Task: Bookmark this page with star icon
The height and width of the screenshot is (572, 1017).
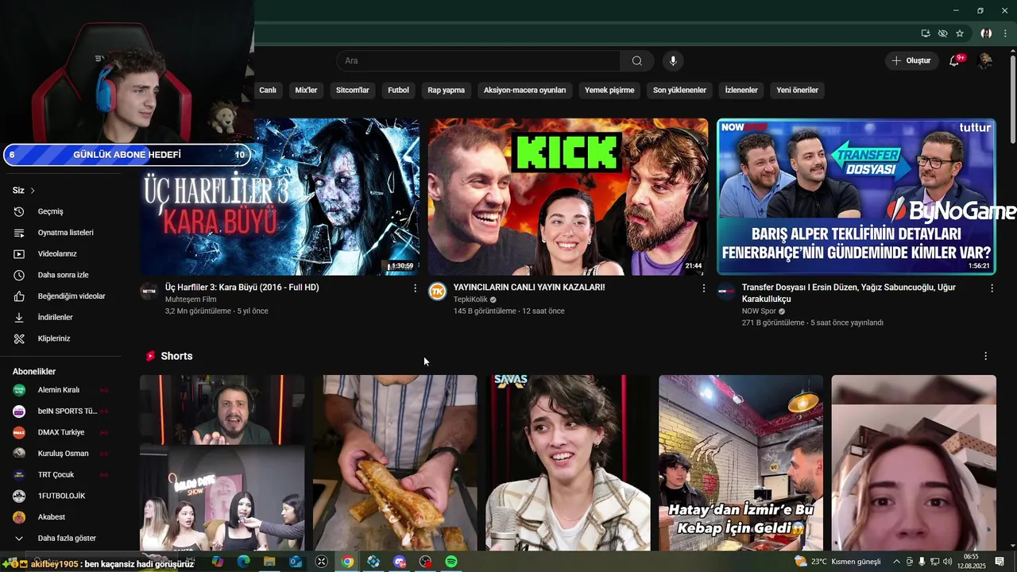Action: coord(960,33)
